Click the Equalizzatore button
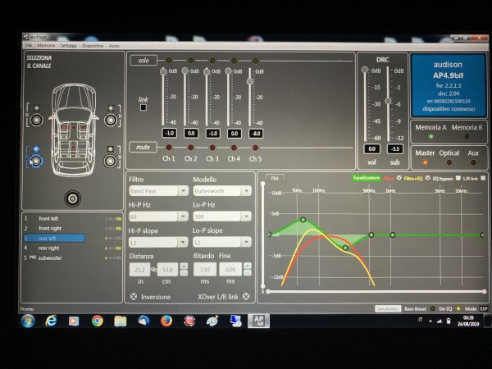This screenshot has width=492, height=369. [x=367, y=178]
